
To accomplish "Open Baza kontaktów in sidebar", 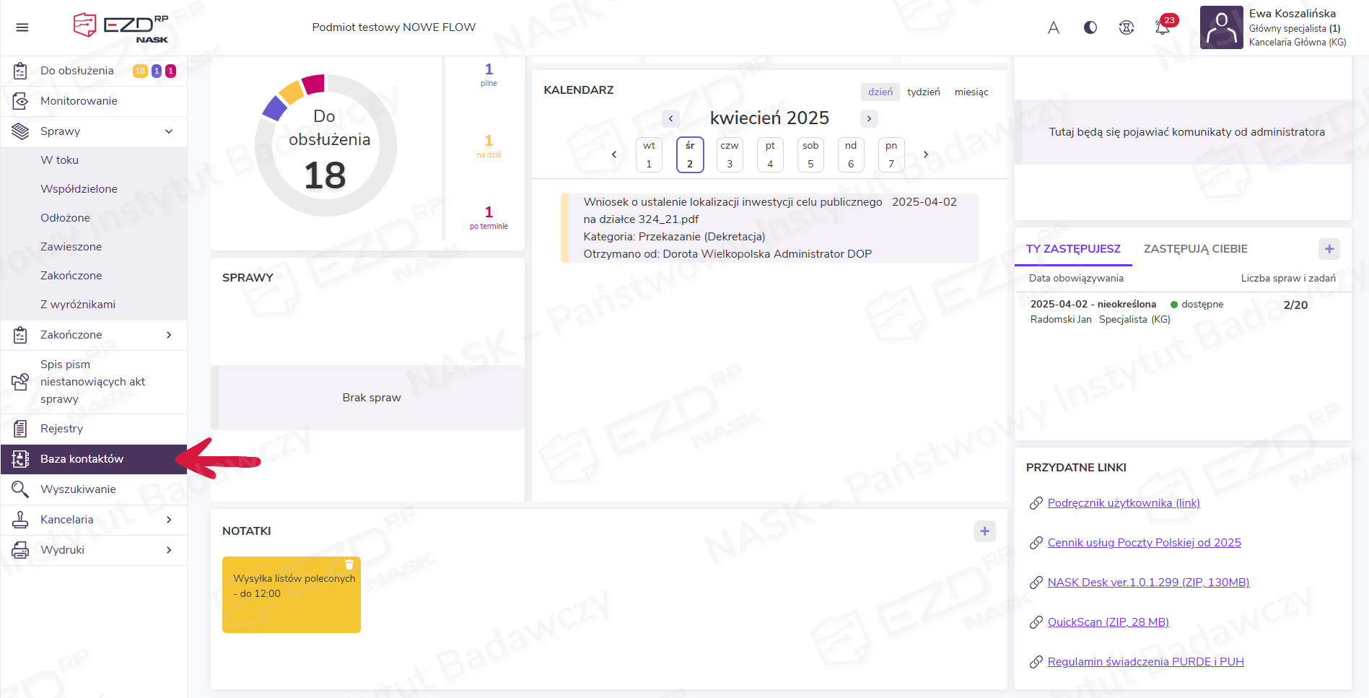I will point(82,459).
